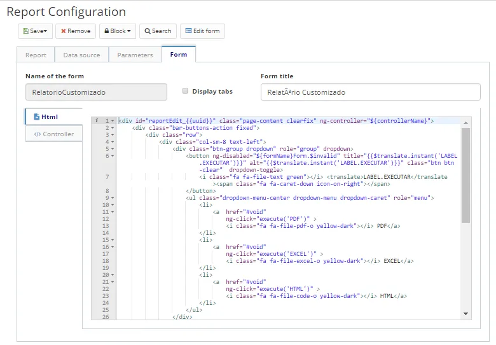
Task: Collapse code fold arrow at line 21
Action: click(113, 282)
